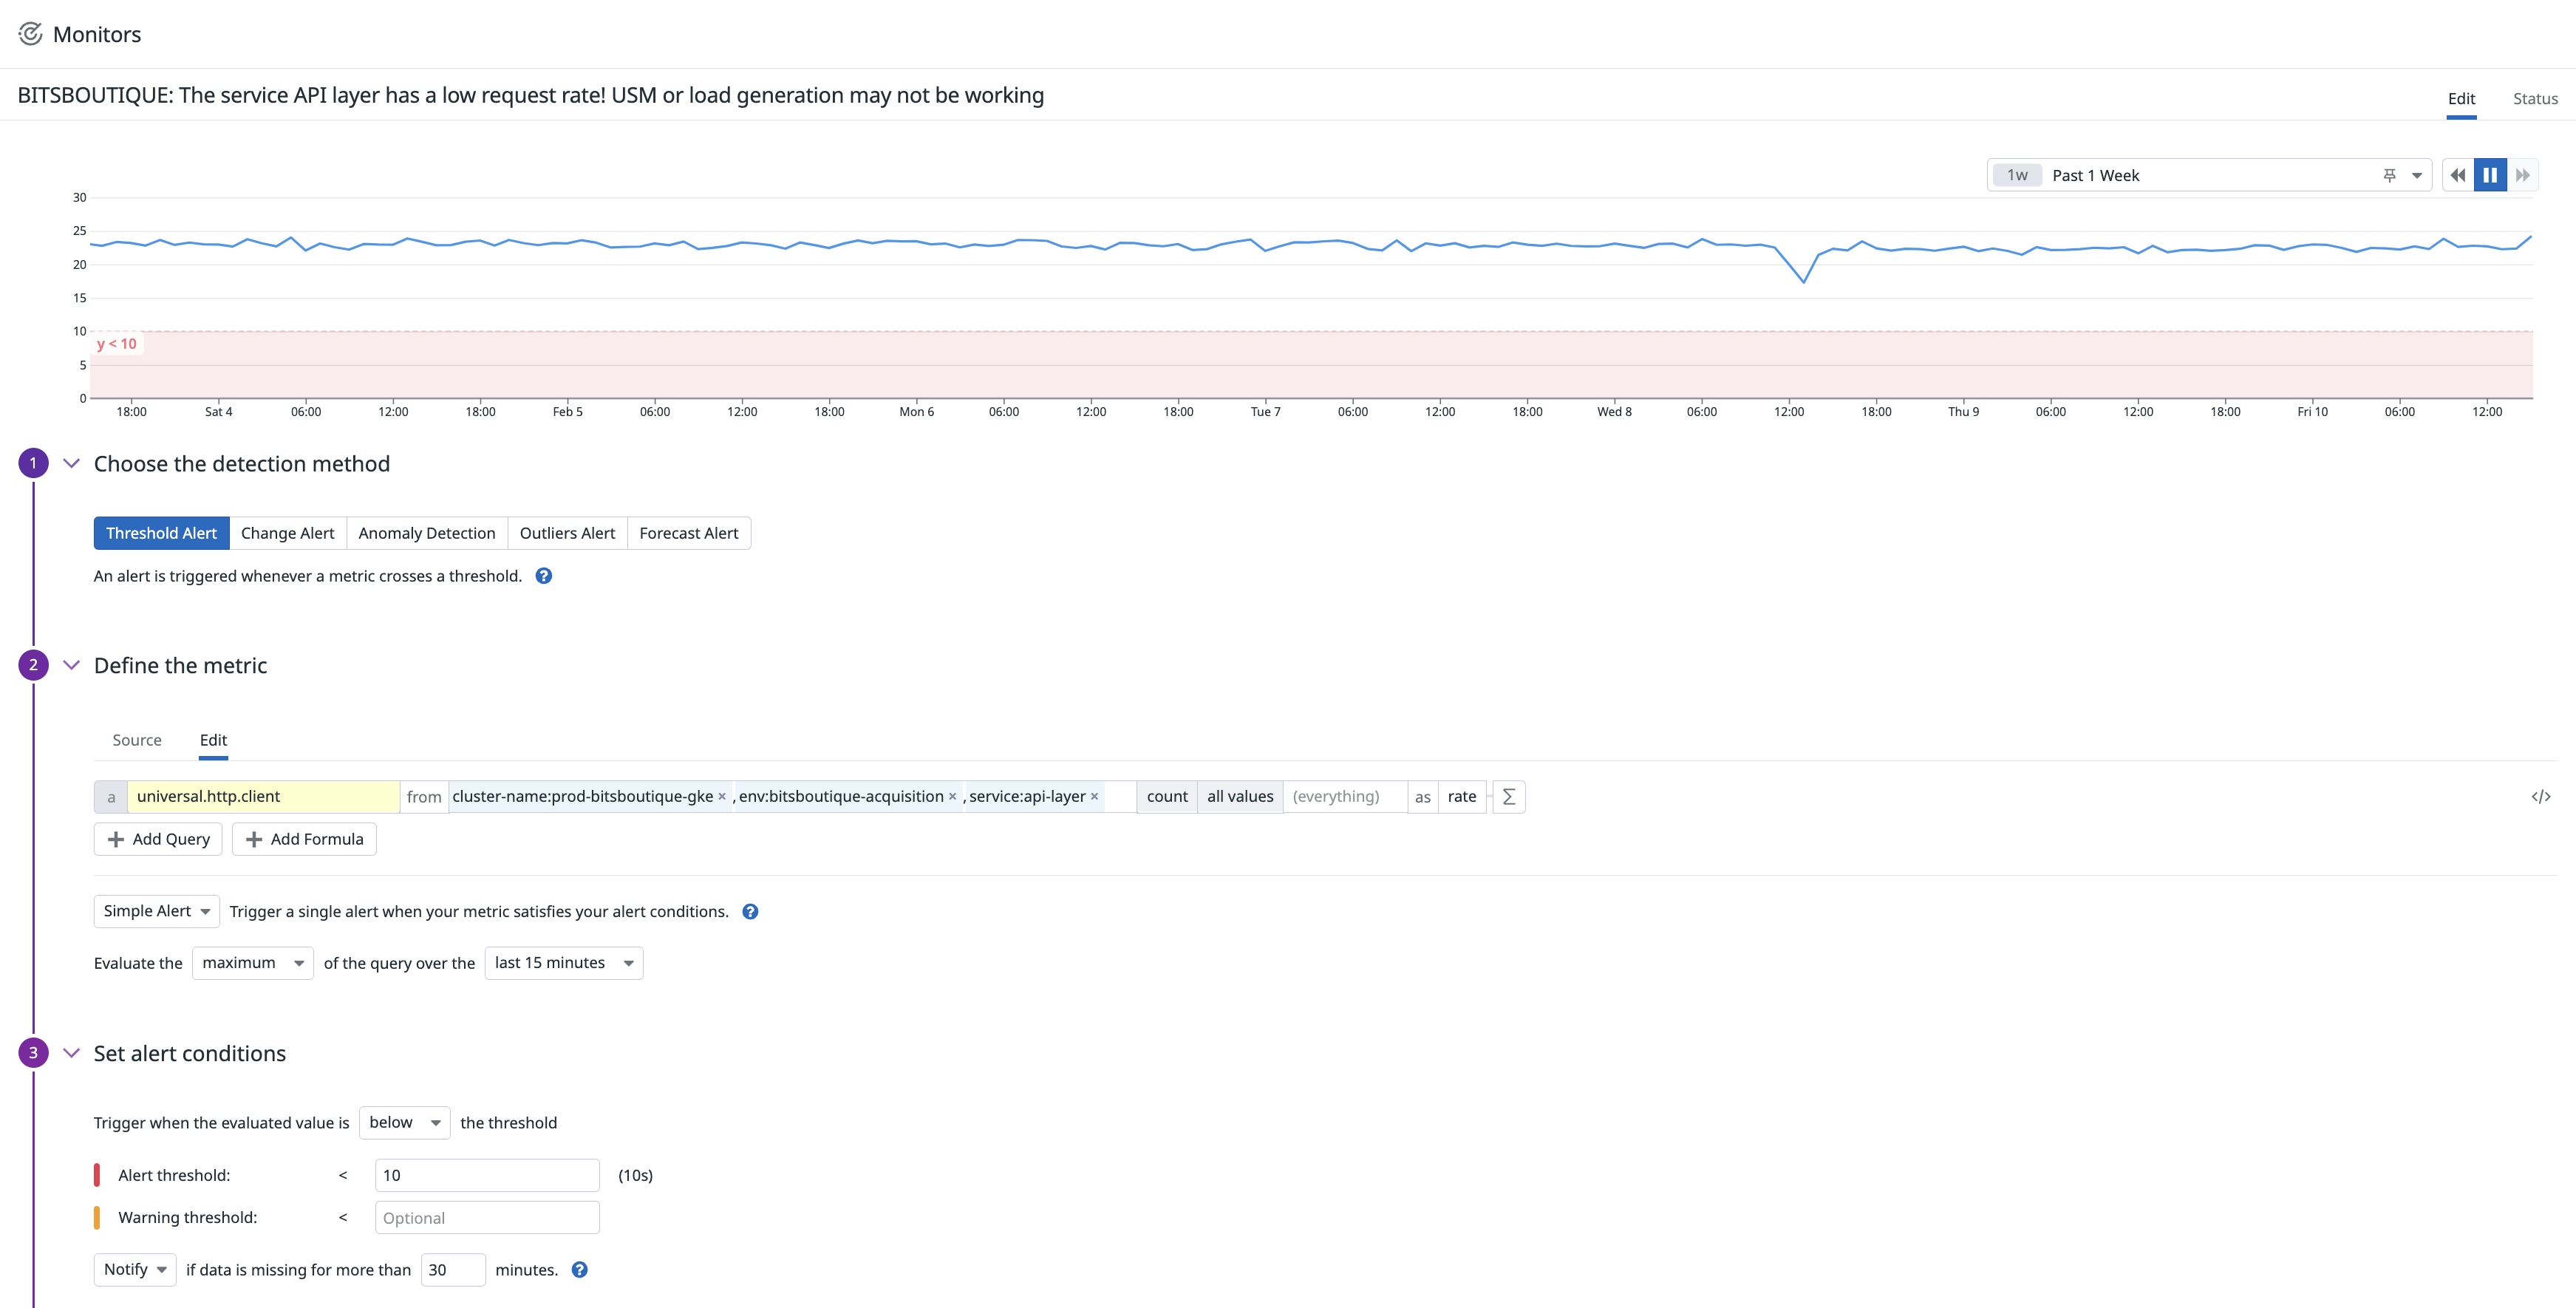
Task: Open the below threshold condition dropdown
Action: click(x=404, y=1122)
